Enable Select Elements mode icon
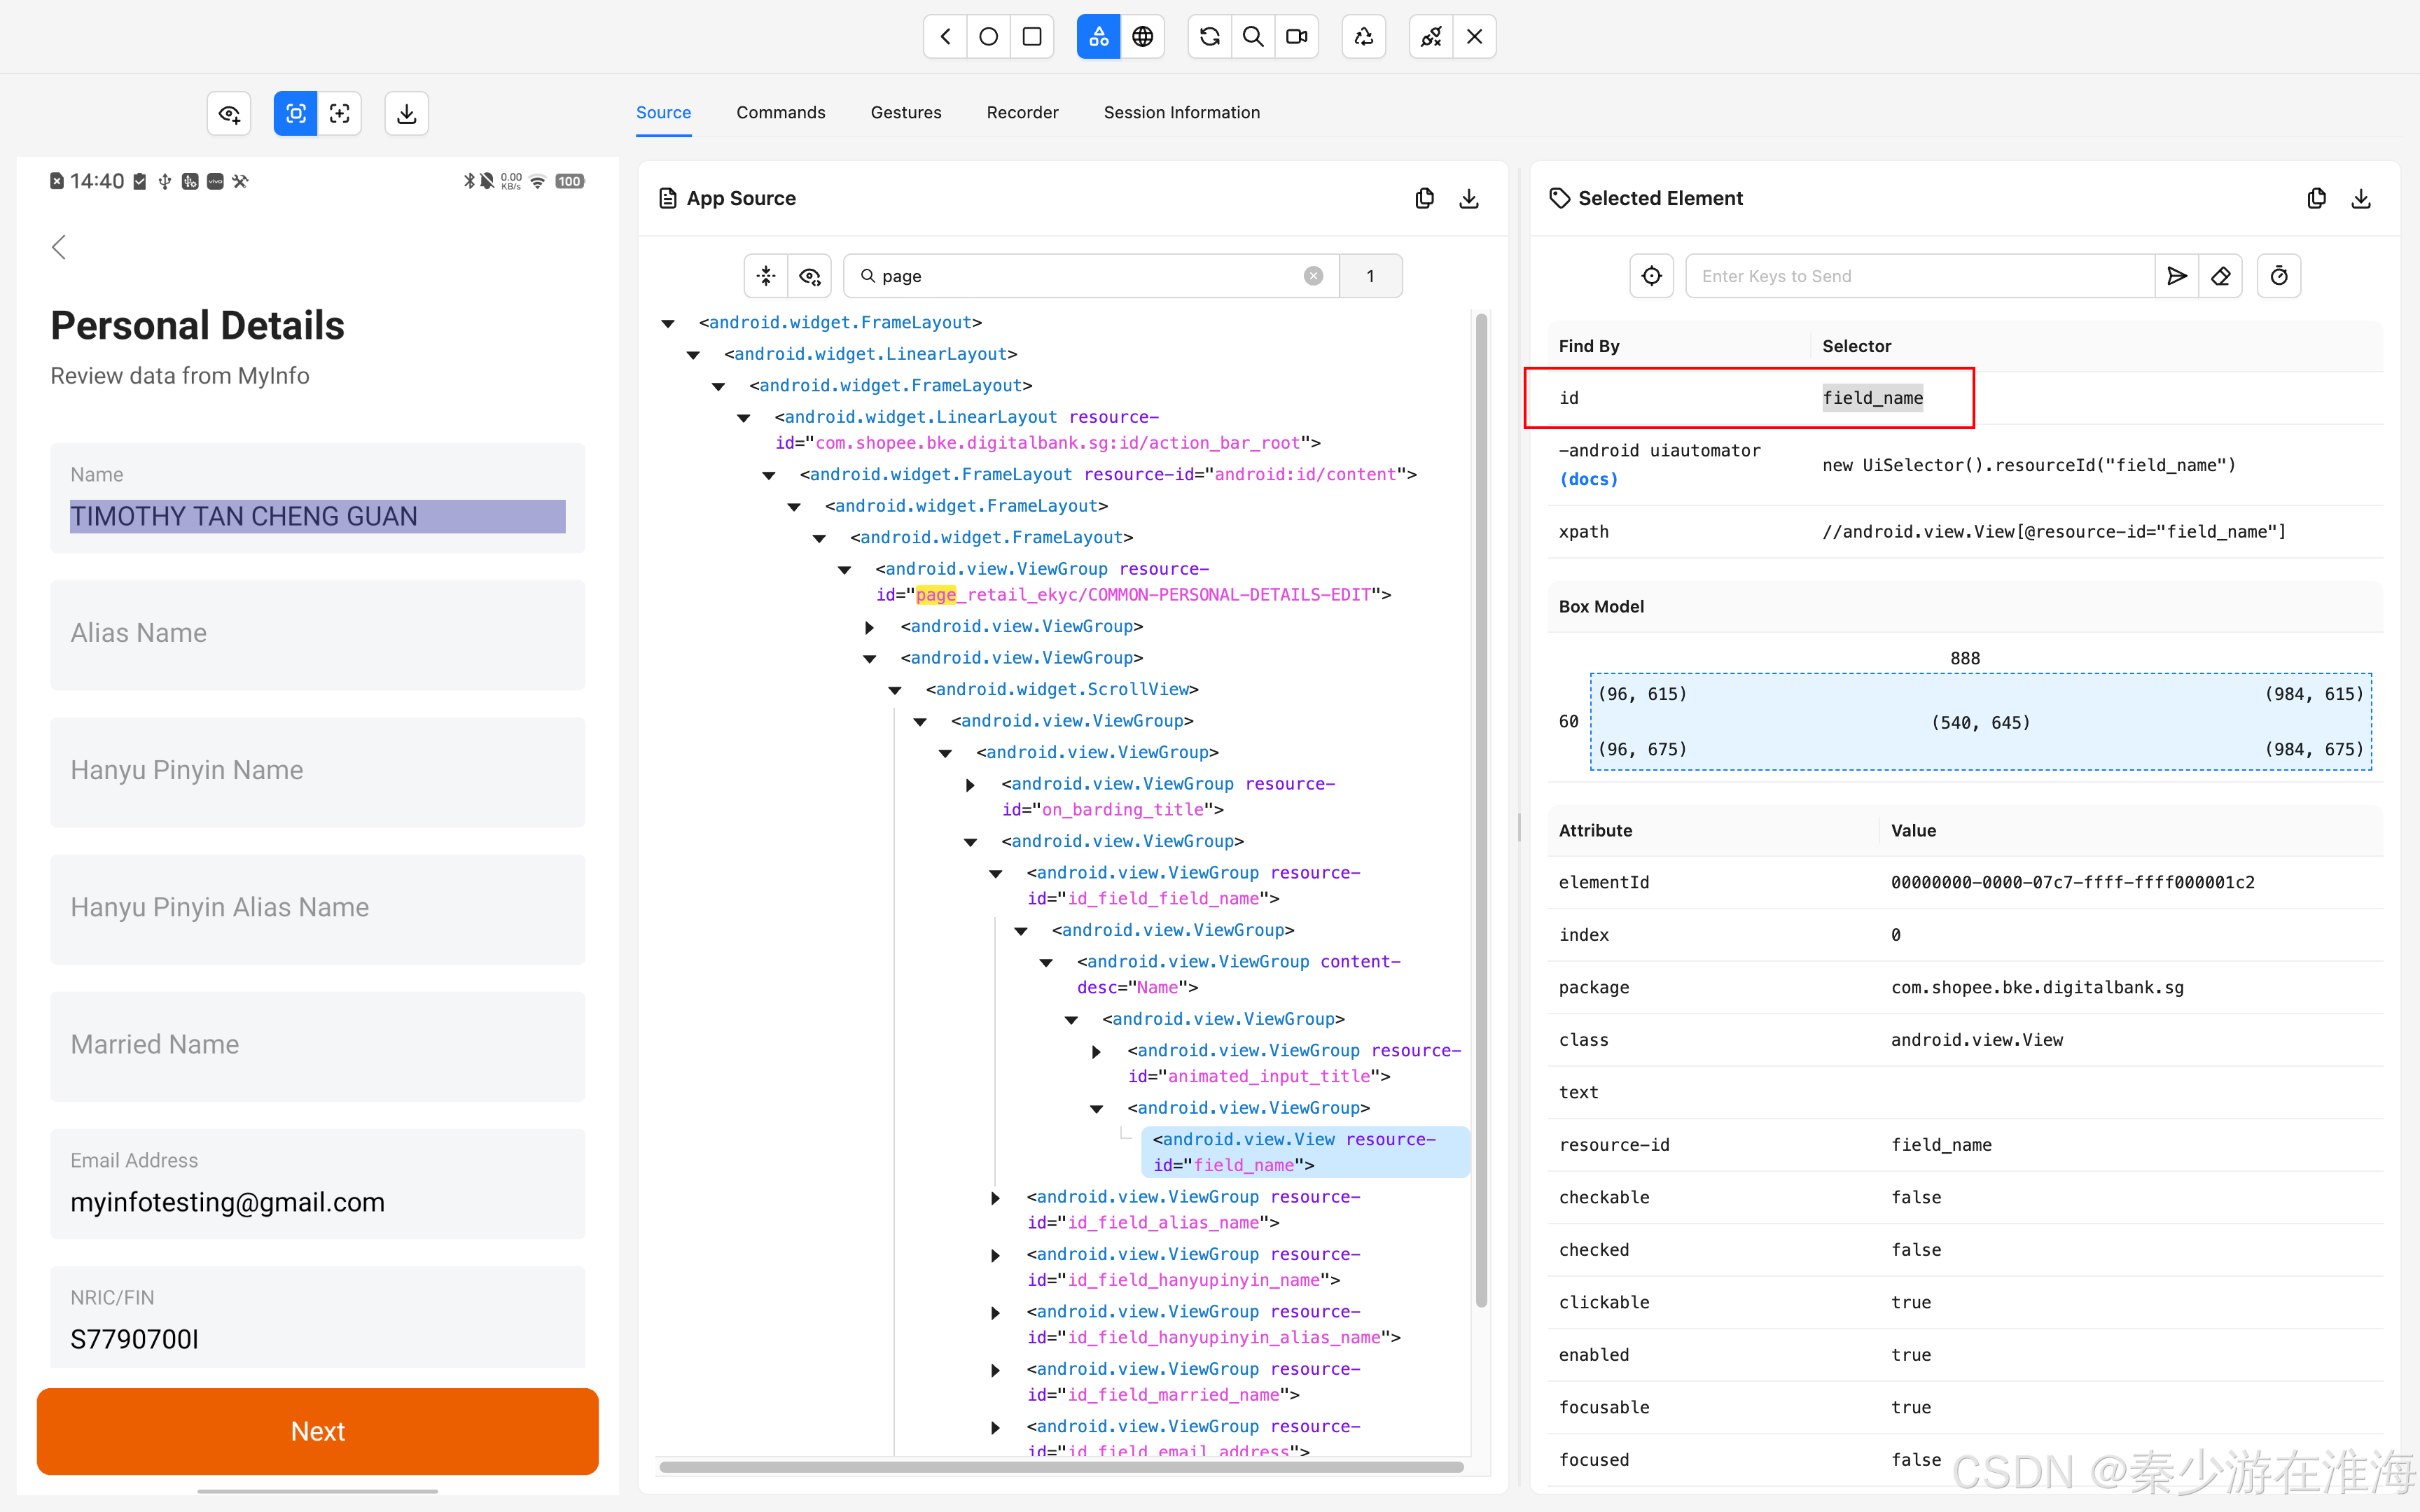This screenshot has width=2420, height=1512. point(296,114)
